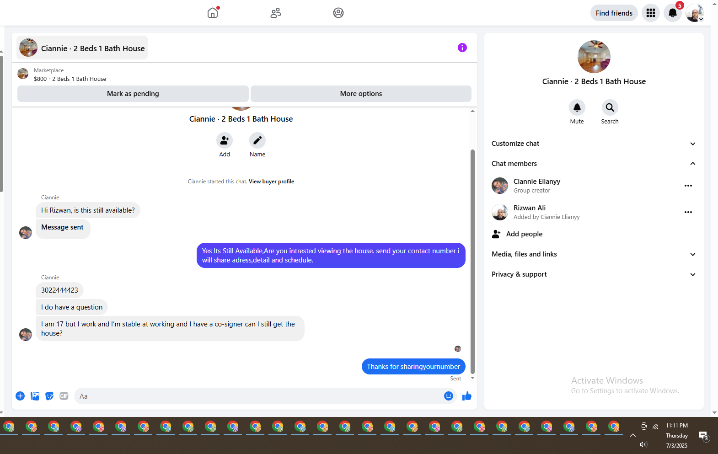Open notifications bell with 5 alerts

coord(673,13)
